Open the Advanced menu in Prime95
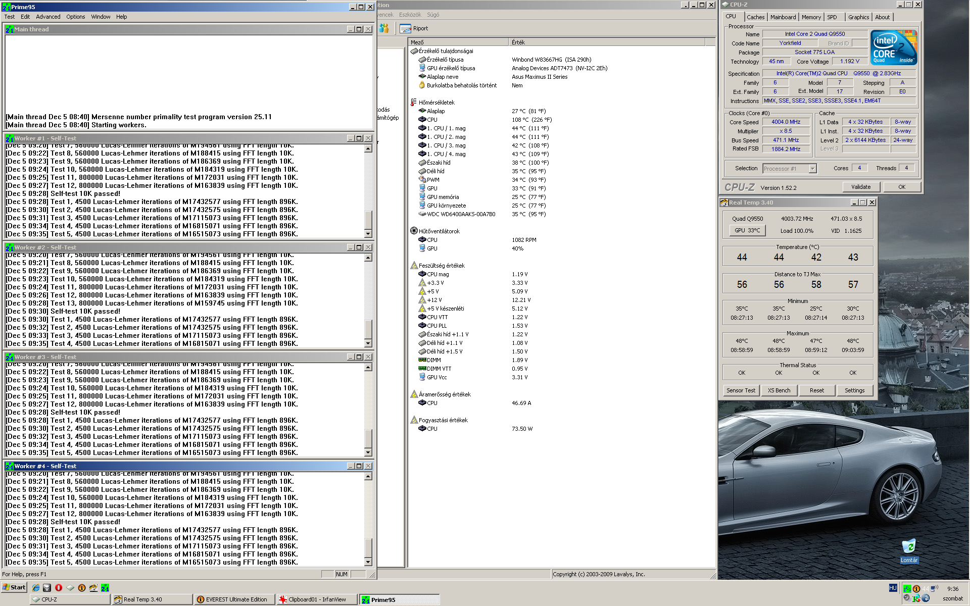This screenshot has width=970, height=606. click(48, 17)
